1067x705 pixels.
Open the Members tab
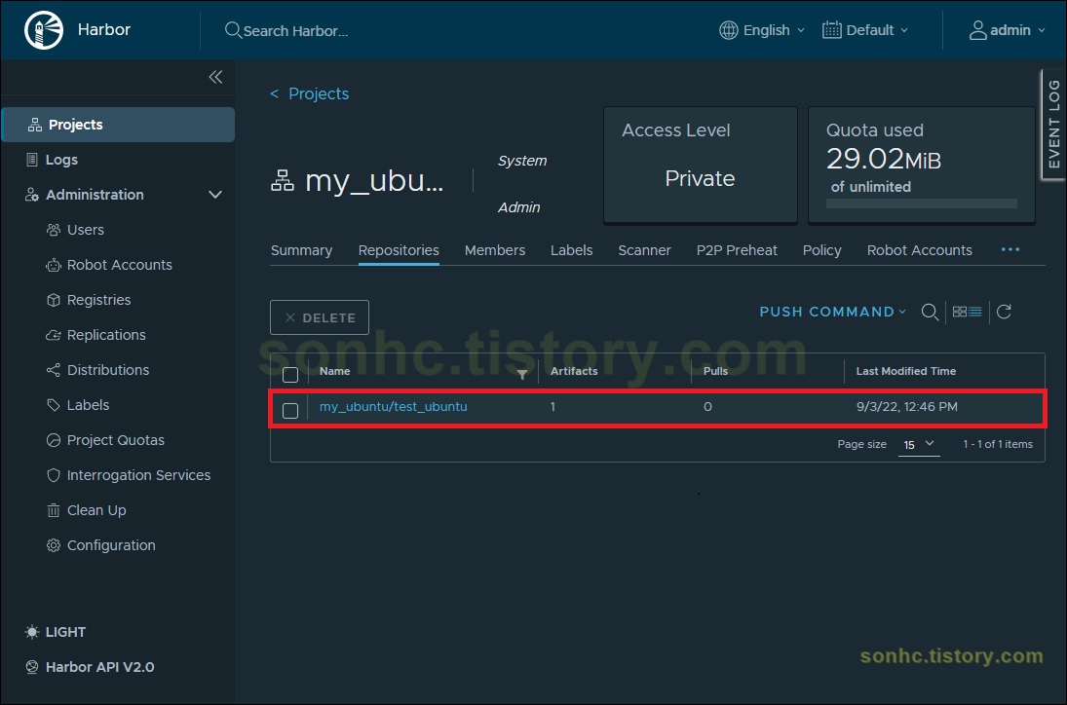(495, 250)
